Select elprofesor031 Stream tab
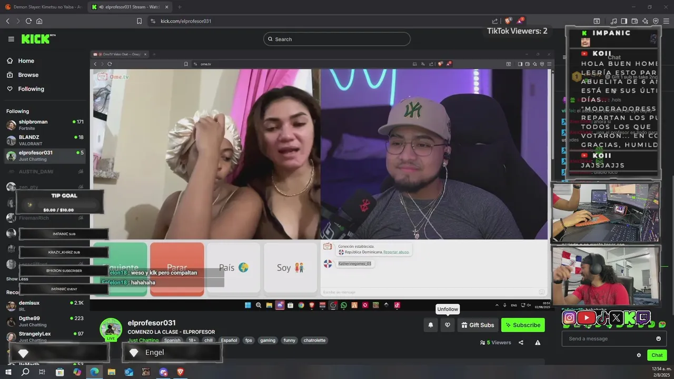Image resolution: width=674 pixels, height=379 pixels. [x=130, y=7]
